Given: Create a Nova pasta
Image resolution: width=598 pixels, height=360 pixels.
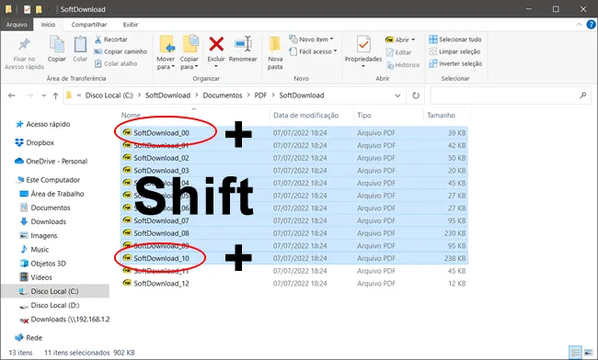Looking at the screenshot, I should [275, 52].
